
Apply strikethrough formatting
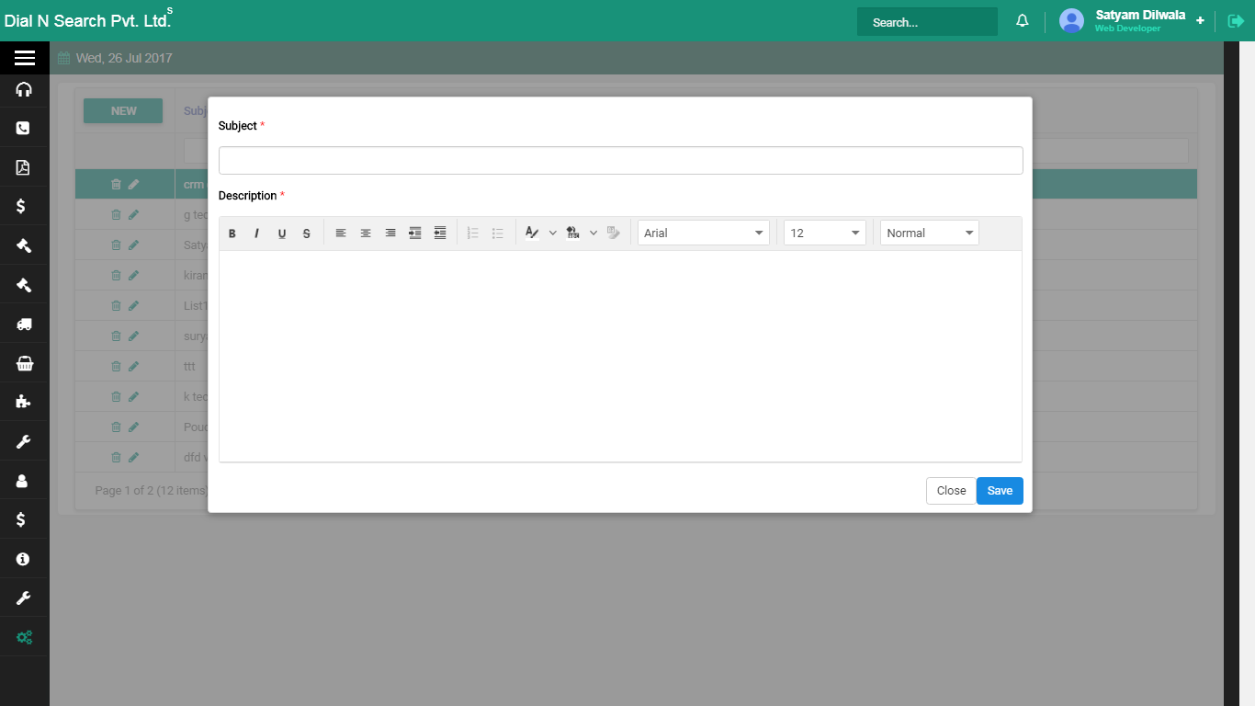tap(307, 233)
